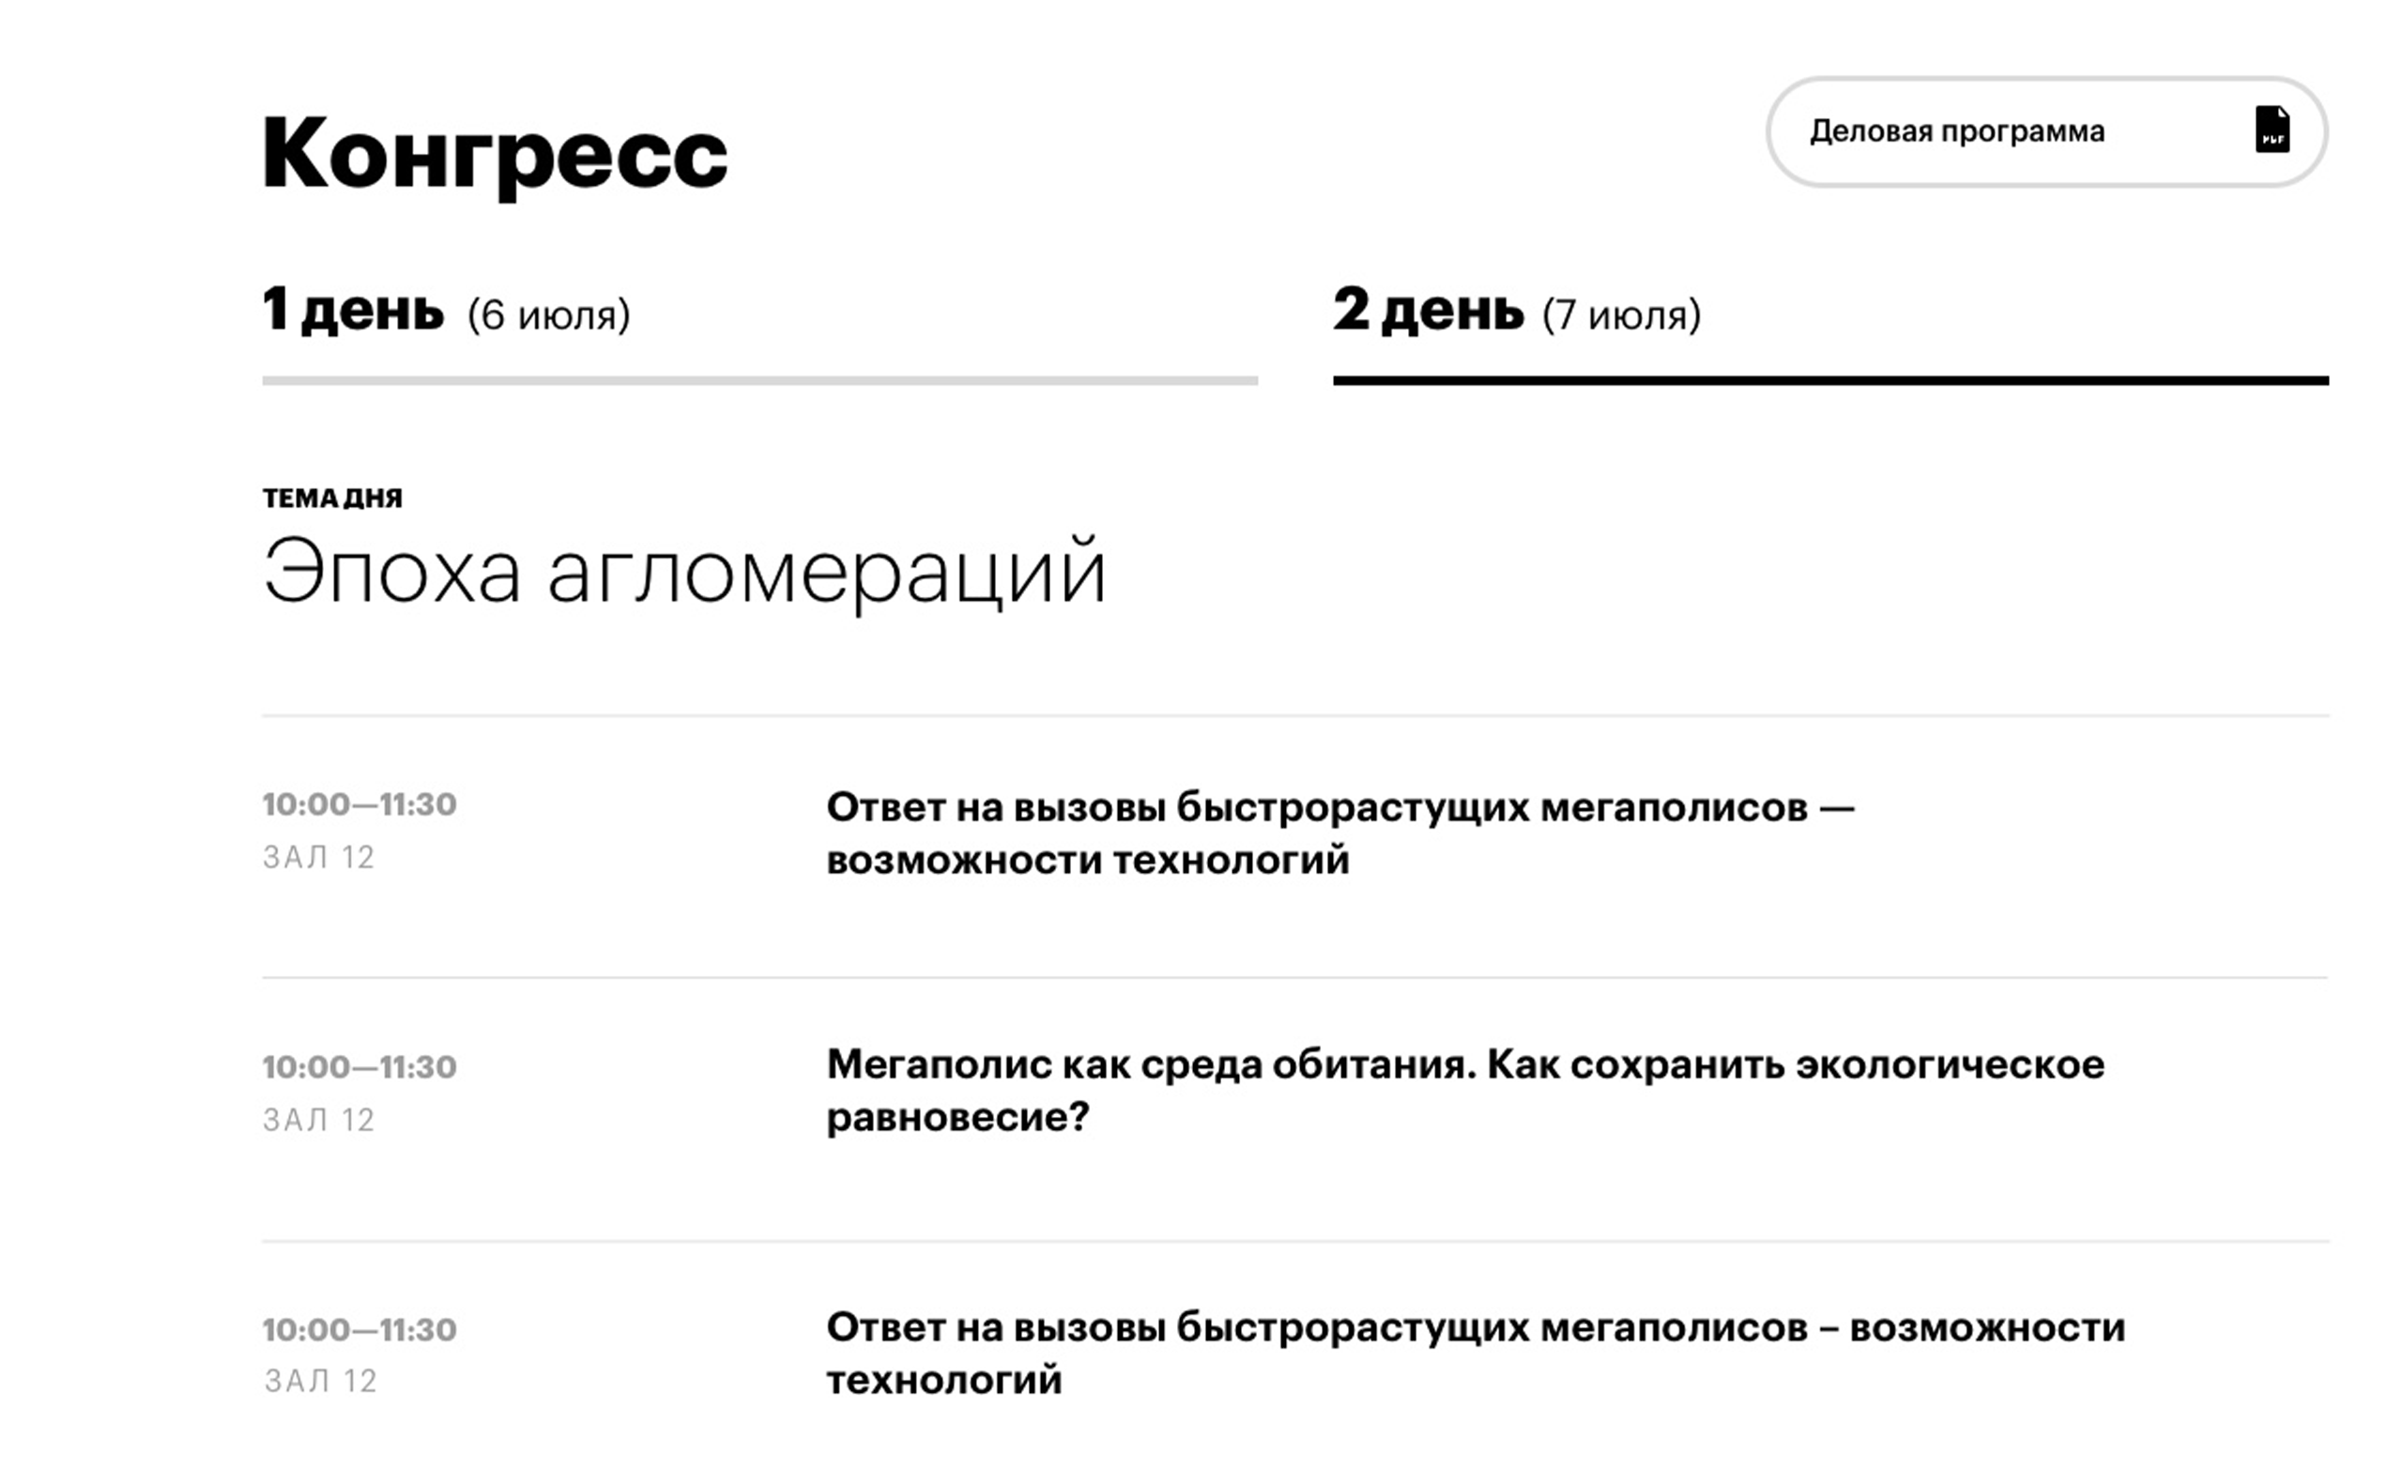Click the third session's 10:00—11:30 time
The width and height of the screenshot is (2403, 1483).
pos(359,1330)
